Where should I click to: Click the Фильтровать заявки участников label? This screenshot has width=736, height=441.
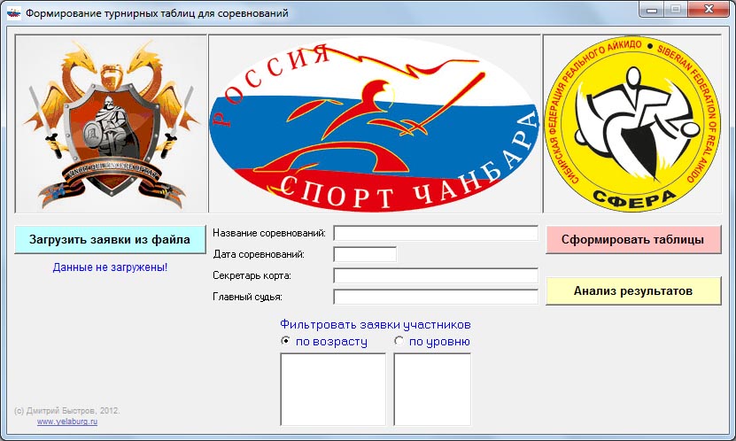375,325
